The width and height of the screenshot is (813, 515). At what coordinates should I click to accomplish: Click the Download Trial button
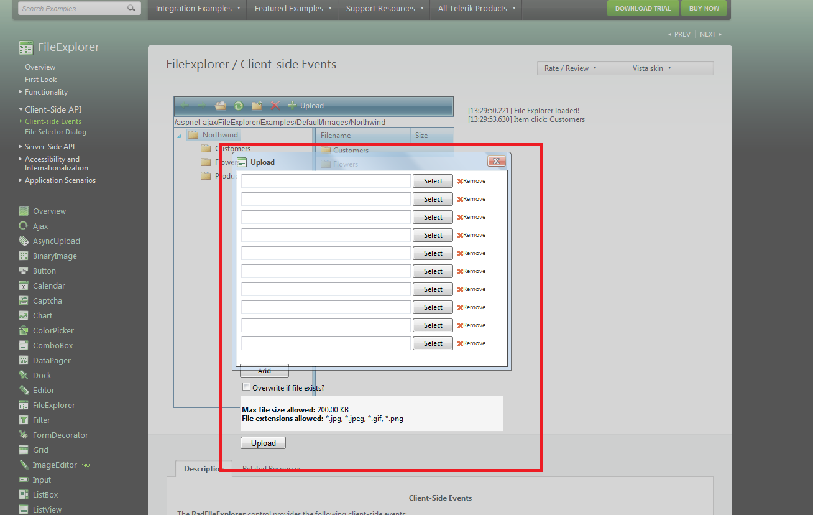pos(643,8)
